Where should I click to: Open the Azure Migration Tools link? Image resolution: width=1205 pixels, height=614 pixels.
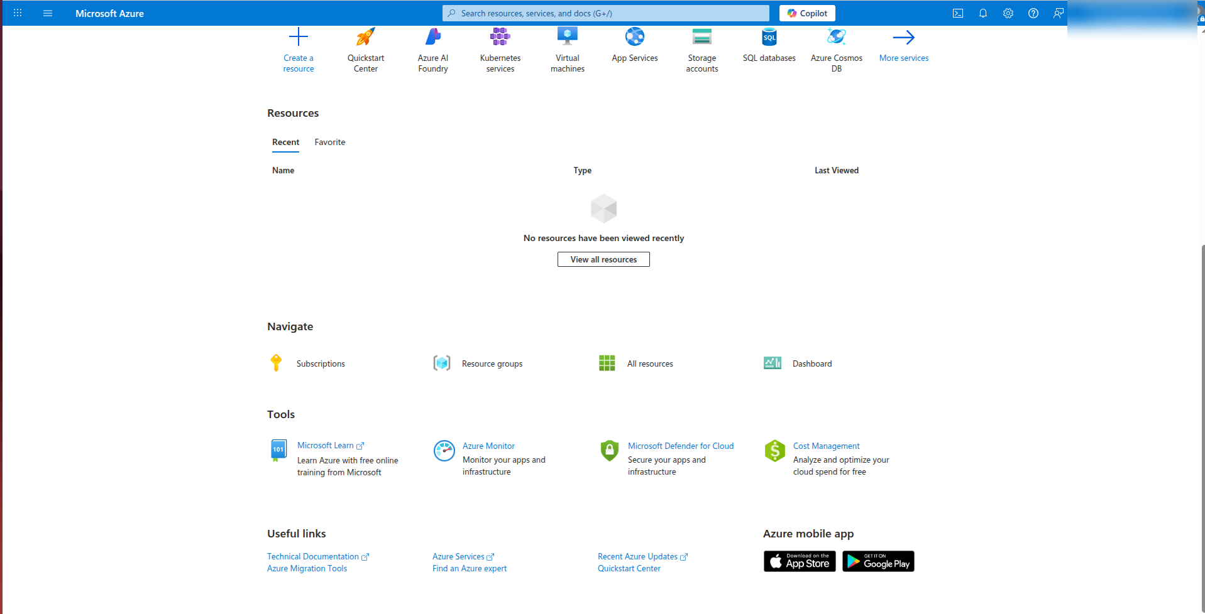(307, 569)
